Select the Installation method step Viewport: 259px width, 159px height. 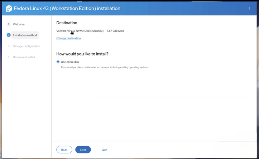tap(25, 35)
